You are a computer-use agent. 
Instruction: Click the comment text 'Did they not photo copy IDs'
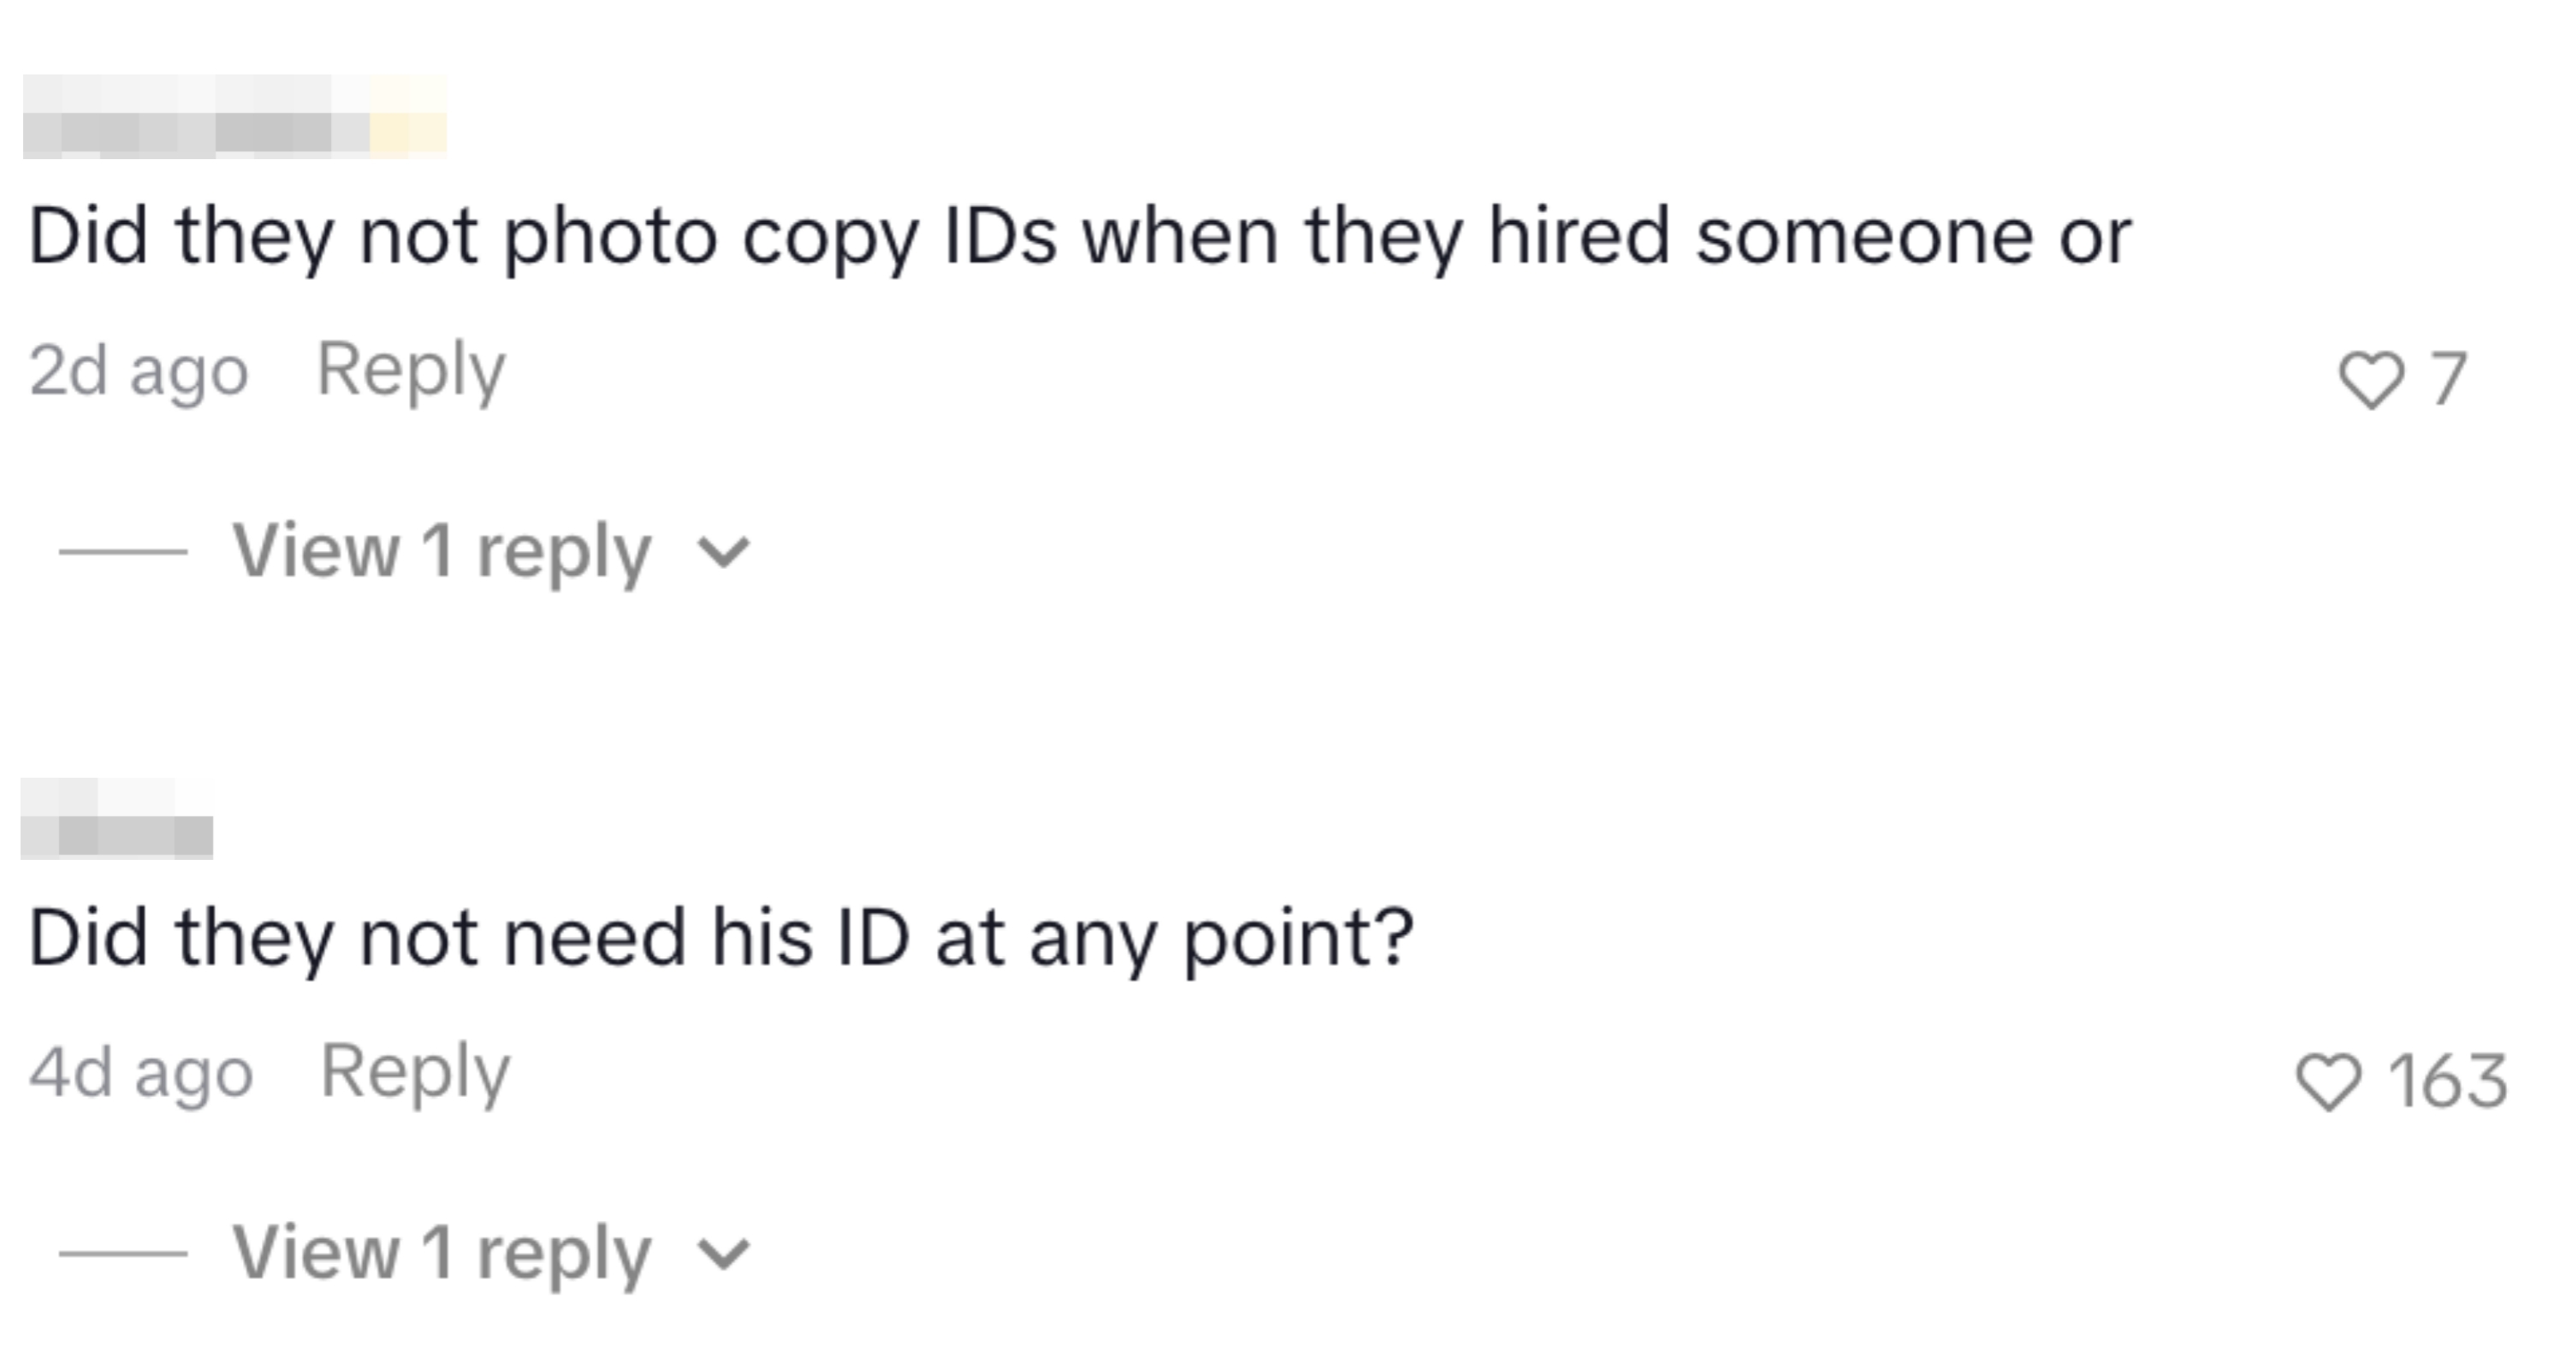(1079, 237)
